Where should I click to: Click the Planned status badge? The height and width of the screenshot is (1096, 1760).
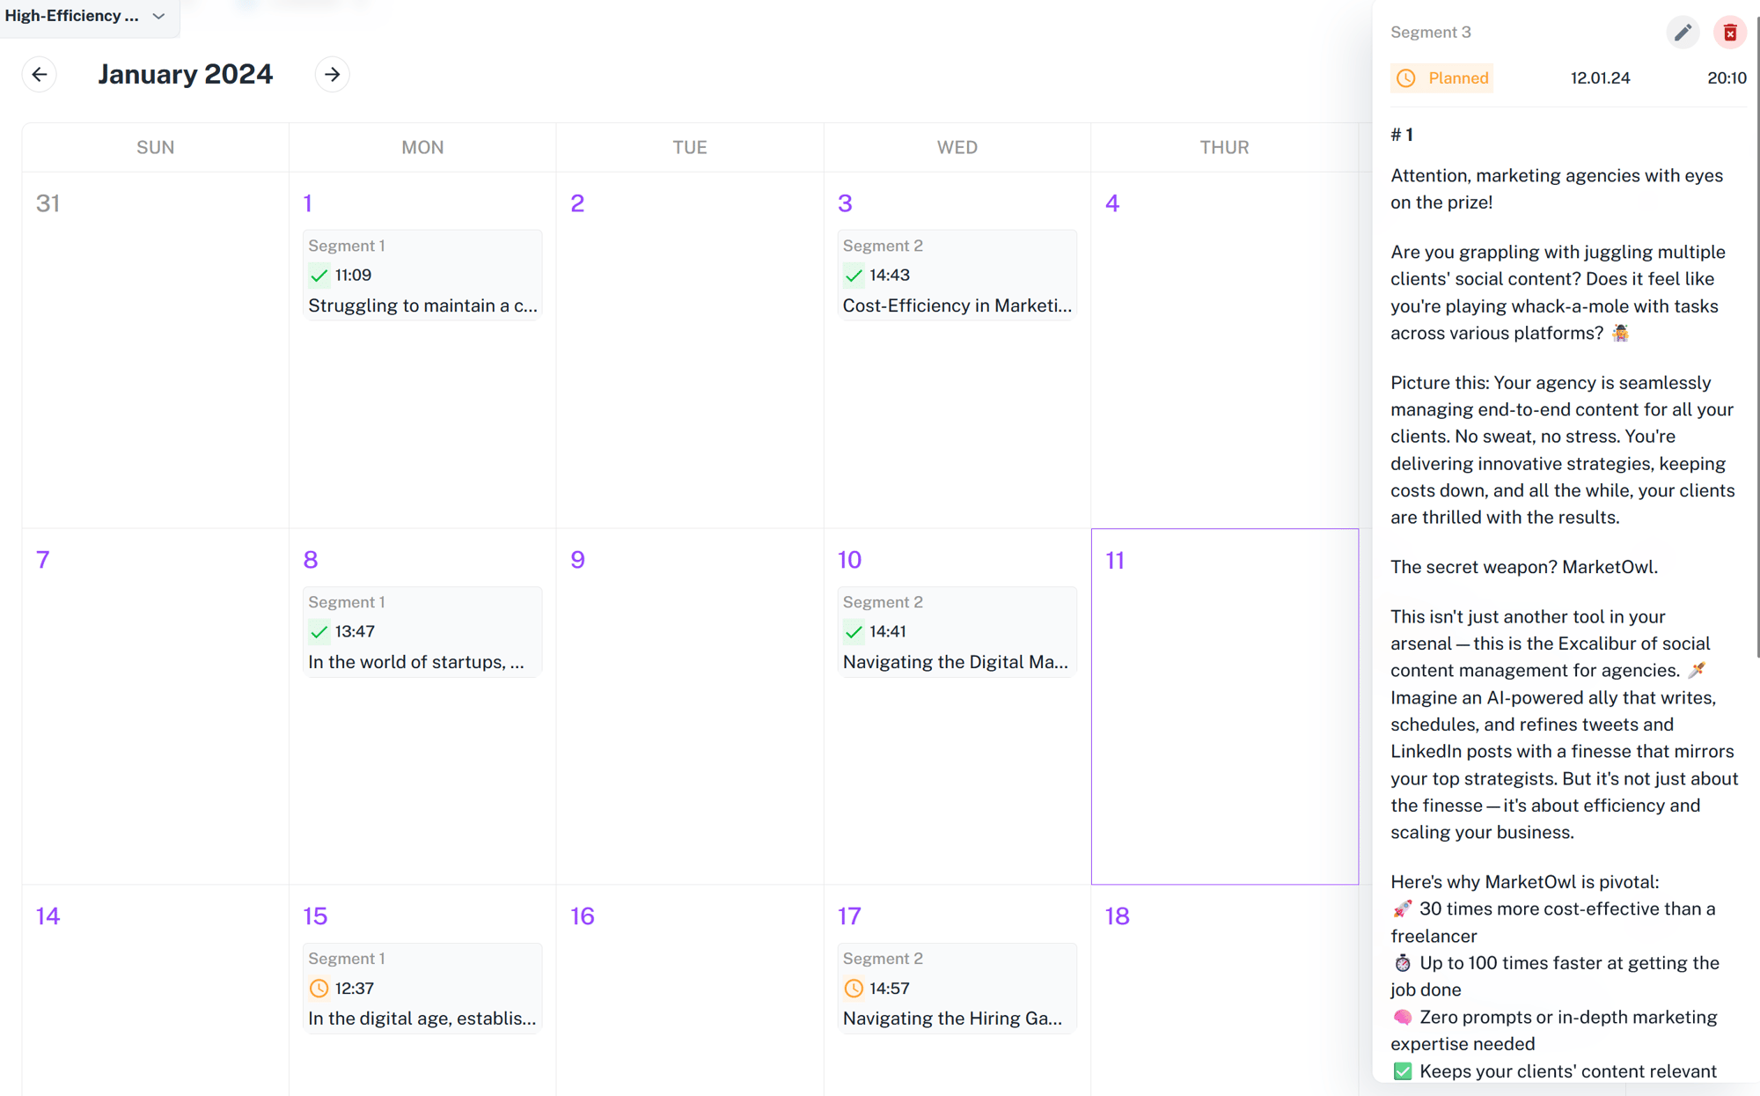point(1441,78)
